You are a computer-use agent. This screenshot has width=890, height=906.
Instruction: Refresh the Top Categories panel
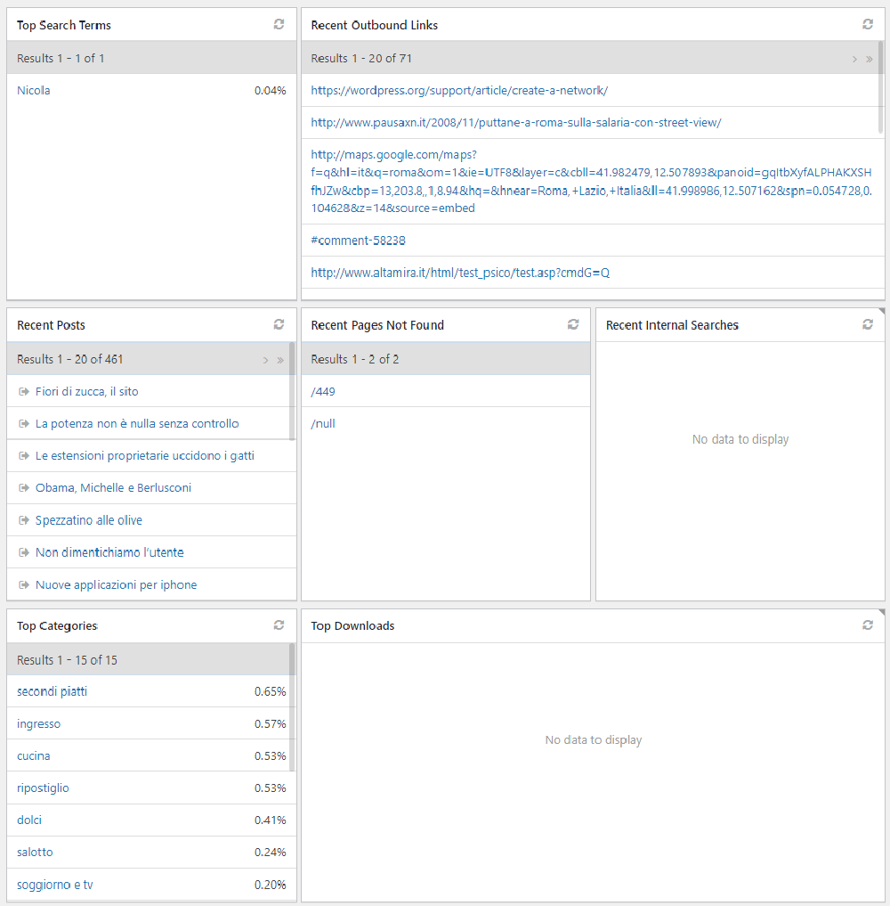click(279, 624)
